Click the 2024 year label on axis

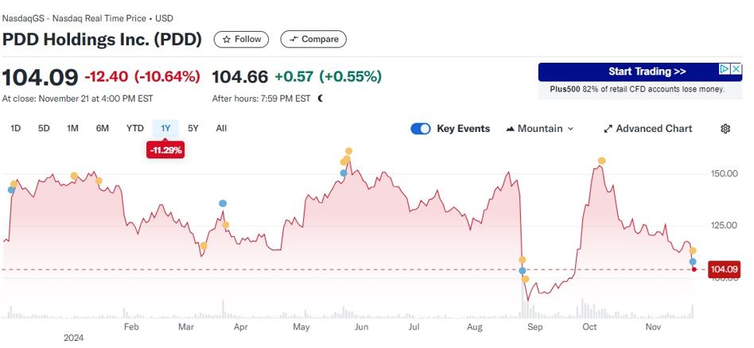74,338
